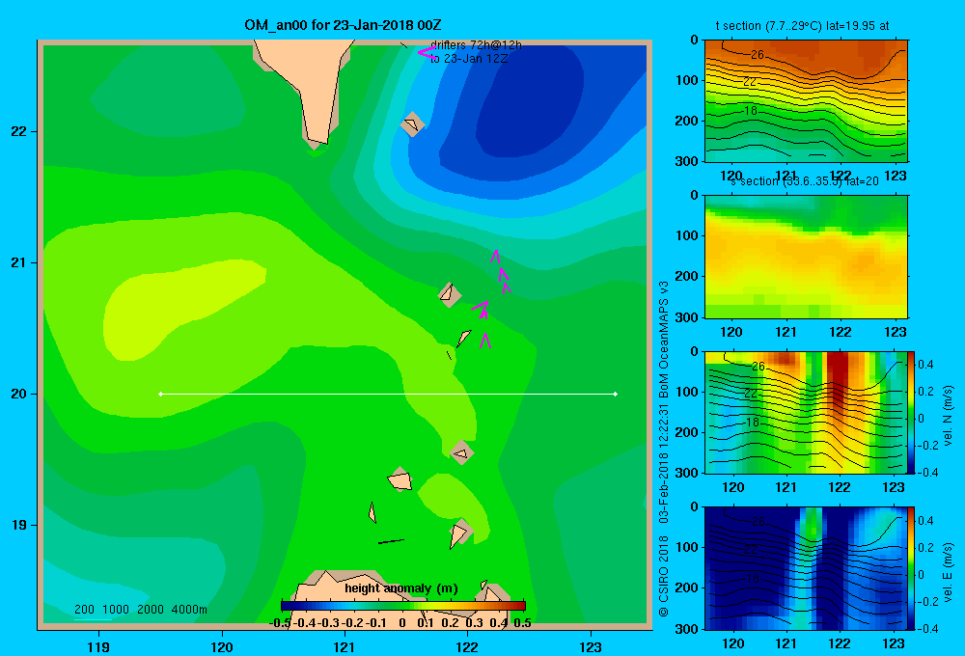Click latitude label 19 on main map

point(19,525)
